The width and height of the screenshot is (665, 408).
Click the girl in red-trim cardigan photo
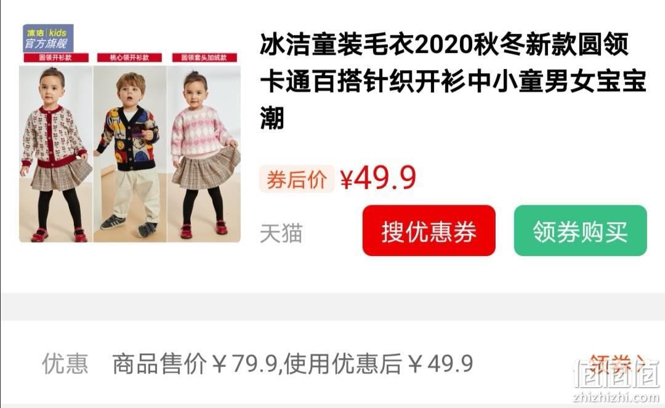(55, 154)
